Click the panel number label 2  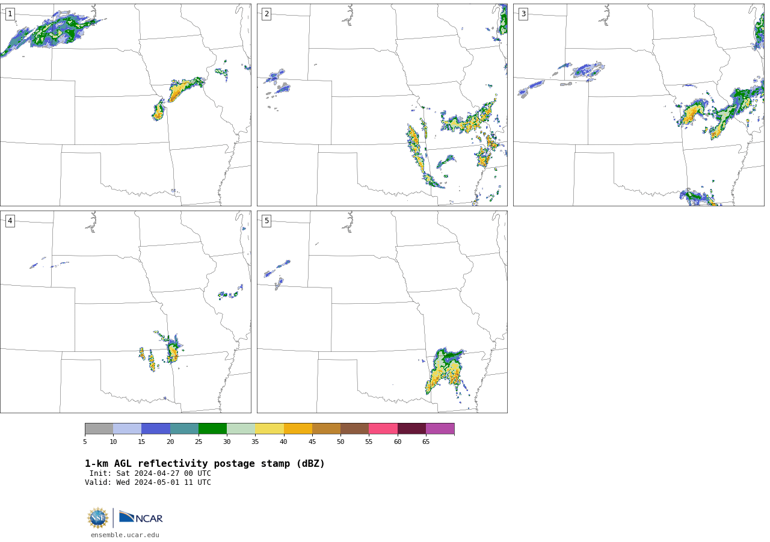266,14
